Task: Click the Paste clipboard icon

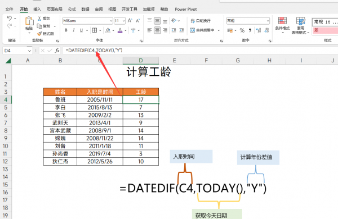Action: pyautogui.click(x=29, y=21)
